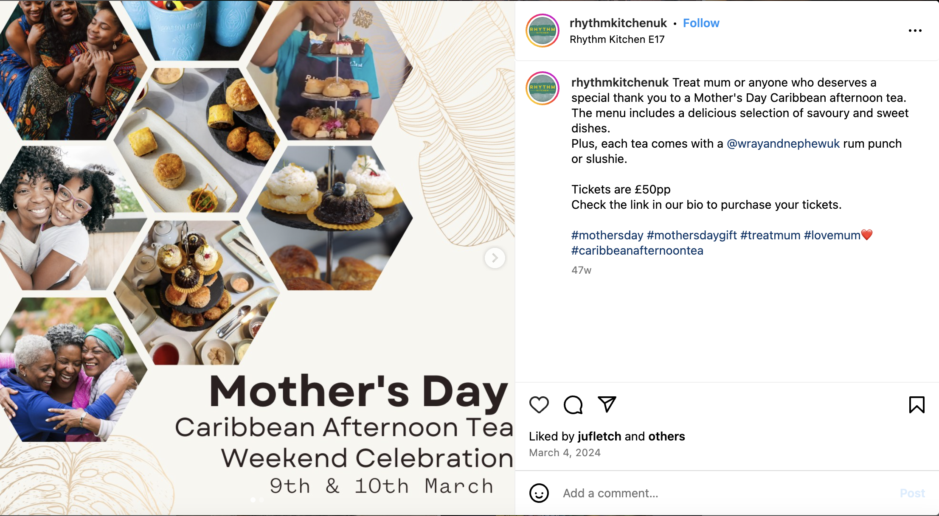Save the post with the bookmark icon
The height and width of the screenshot is (516, 939).
coord(917,404)
